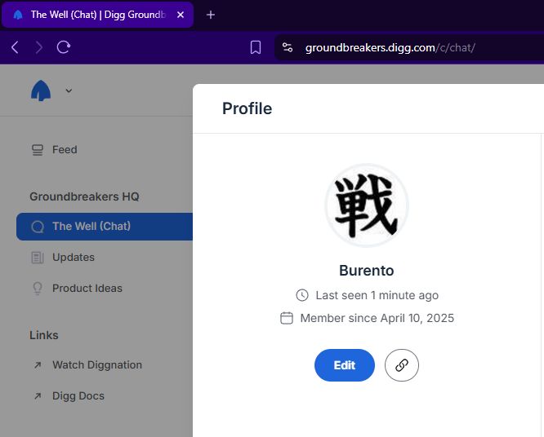This screenshot has width=544, height=437.
Task: Reload the page with refresh icon
Action: coord(64,47)
